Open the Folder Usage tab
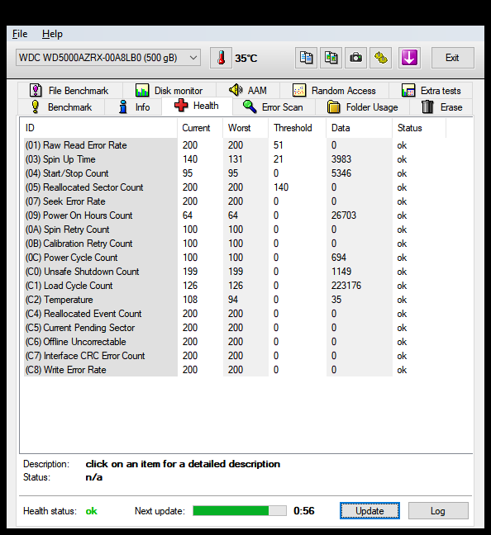The height and width of the screenshot is (535, 491). pos(363,107)
